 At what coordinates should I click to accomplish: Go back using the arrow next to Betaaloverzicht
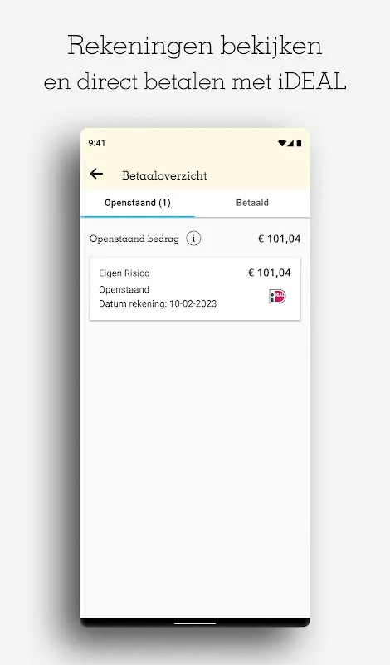[x=96, y=174]
